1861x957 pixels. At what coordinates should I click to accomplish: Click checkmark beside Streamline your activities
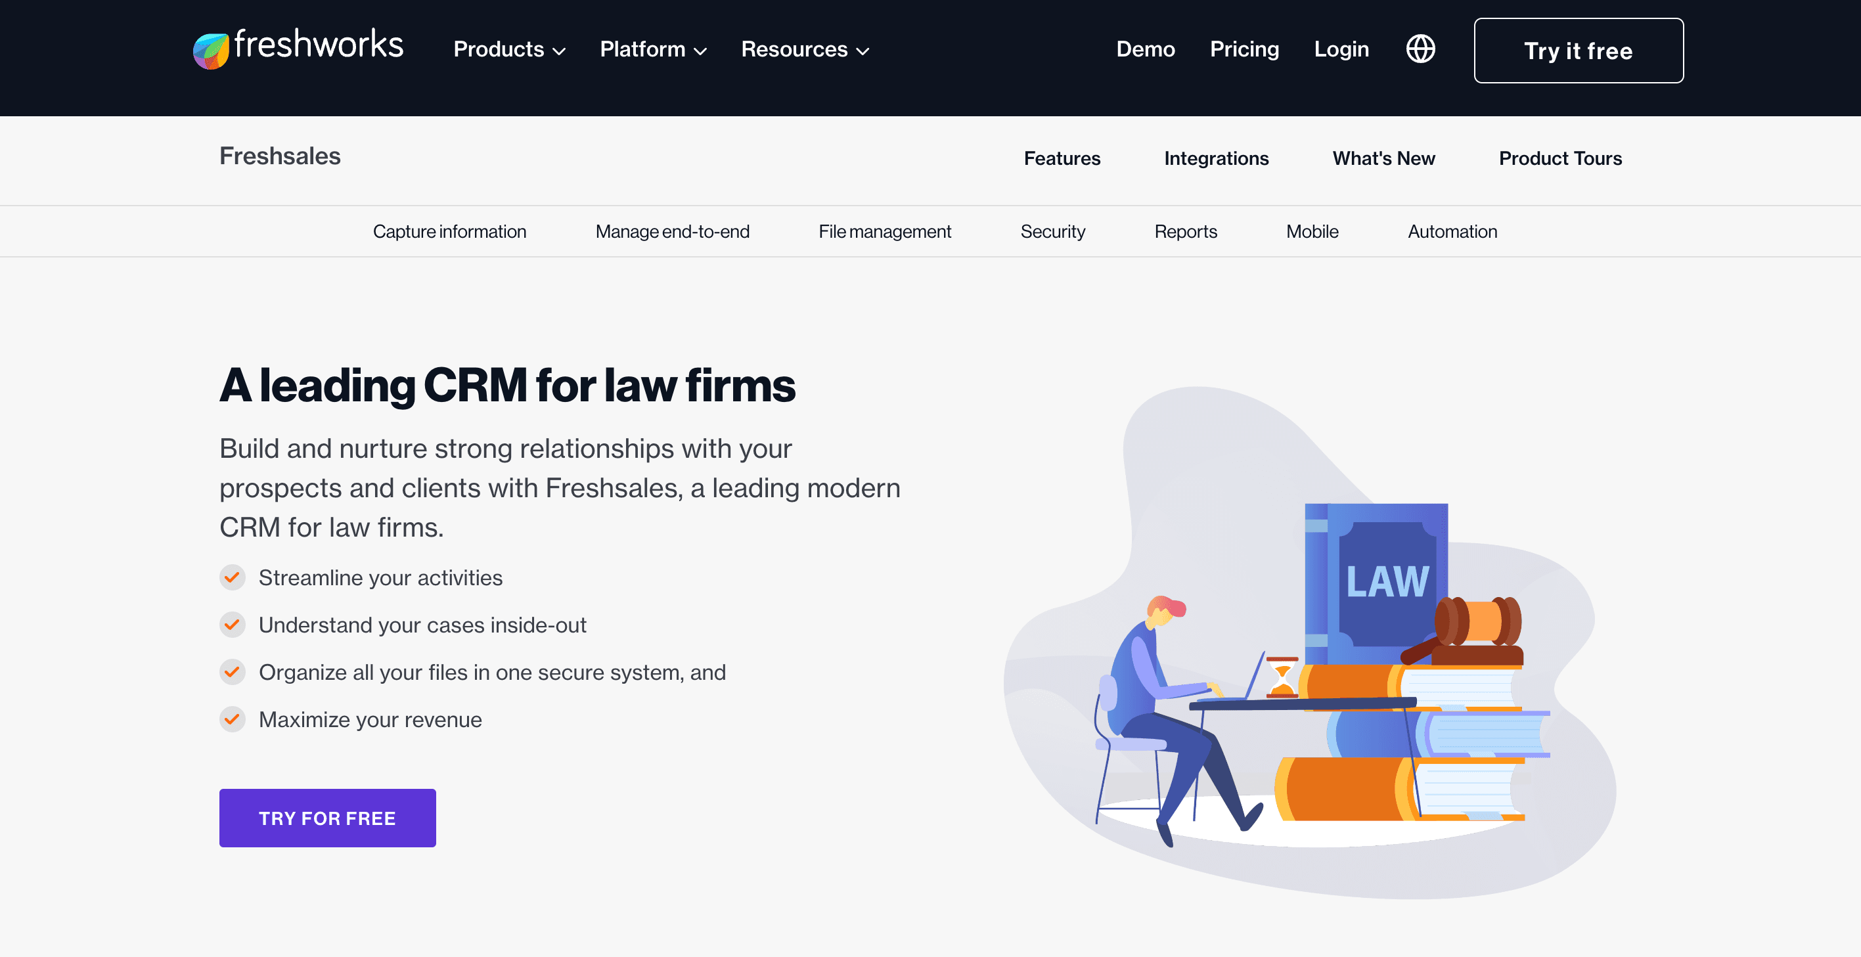click(232, 578)
